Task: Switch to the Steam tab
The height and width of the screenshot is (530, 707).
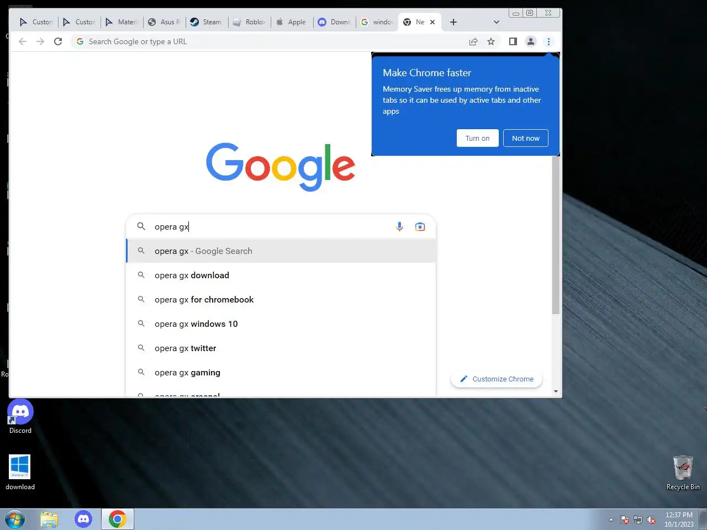Action: point(207,22)
